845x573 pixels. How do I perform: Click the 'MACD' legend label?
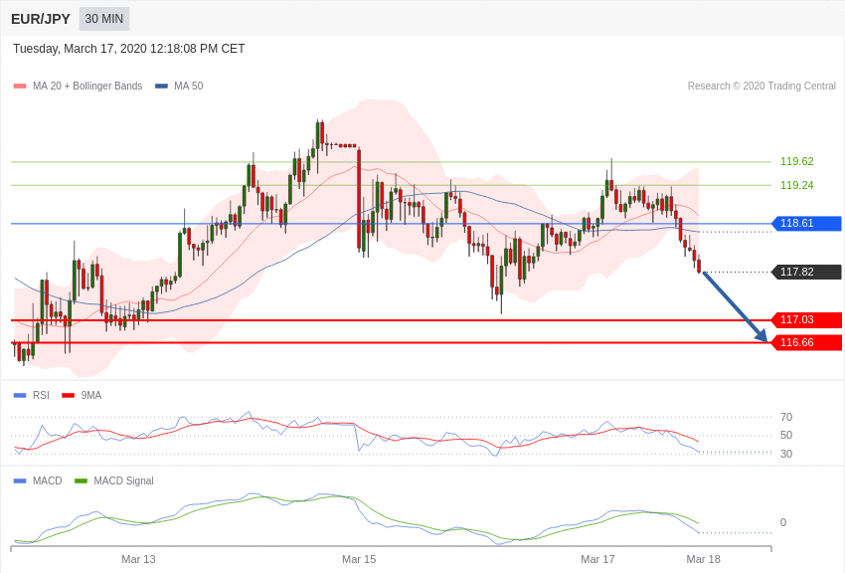48,480
